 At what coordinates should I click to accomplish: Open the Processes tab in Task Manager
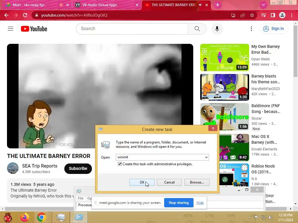coord(85,205)
